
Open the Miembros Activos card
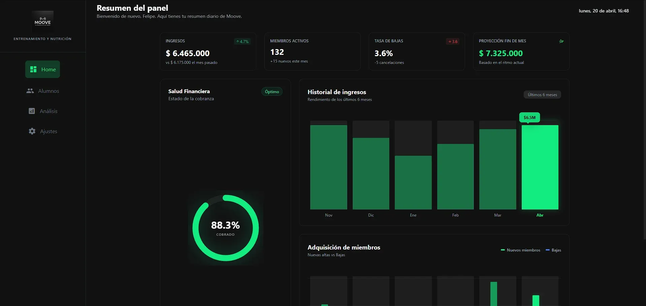click(313, 51)
